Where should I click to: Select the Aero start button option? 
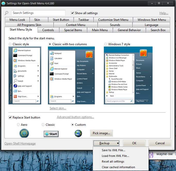pos(18,124)
